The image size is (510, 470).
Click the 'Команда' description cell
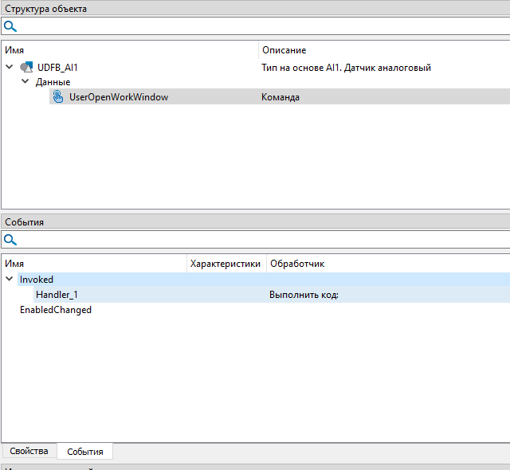tap(280, 97)
